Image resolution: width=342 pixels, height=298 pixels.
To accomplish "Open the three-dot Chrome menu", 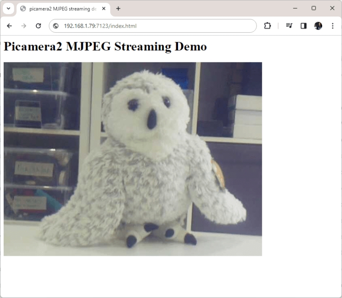I will [x=333, y=26].
